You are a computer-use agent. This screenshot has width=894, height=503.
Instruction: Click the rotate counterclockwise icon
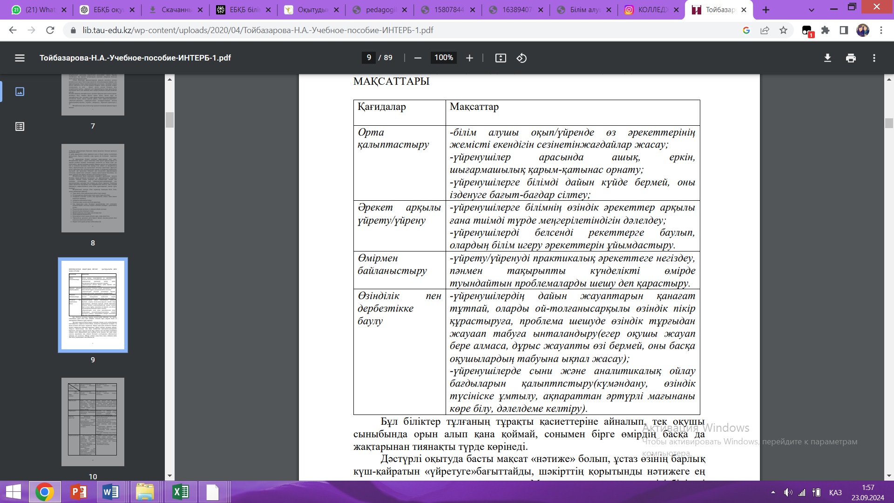tap(521, 58)
